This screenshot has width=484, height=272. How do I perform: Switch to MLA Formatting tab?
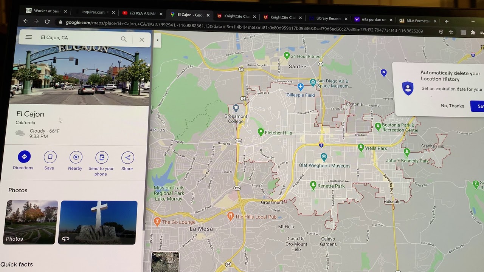point(417,21)
